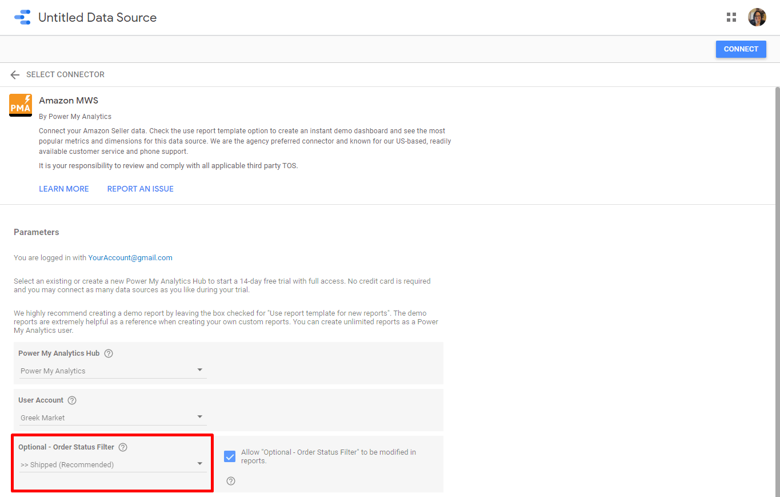This screenshot has width=780, height=497.
Task: Open the REPORT AN ISSUE link
Action: click(141, 189)
